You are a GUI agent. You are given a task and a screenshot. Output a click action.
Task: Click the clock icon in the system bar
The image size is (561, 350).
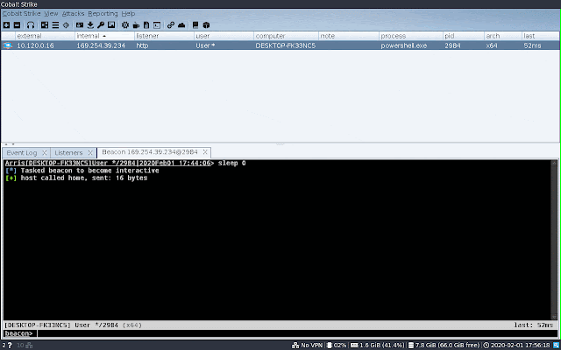(x=486, y=345)
